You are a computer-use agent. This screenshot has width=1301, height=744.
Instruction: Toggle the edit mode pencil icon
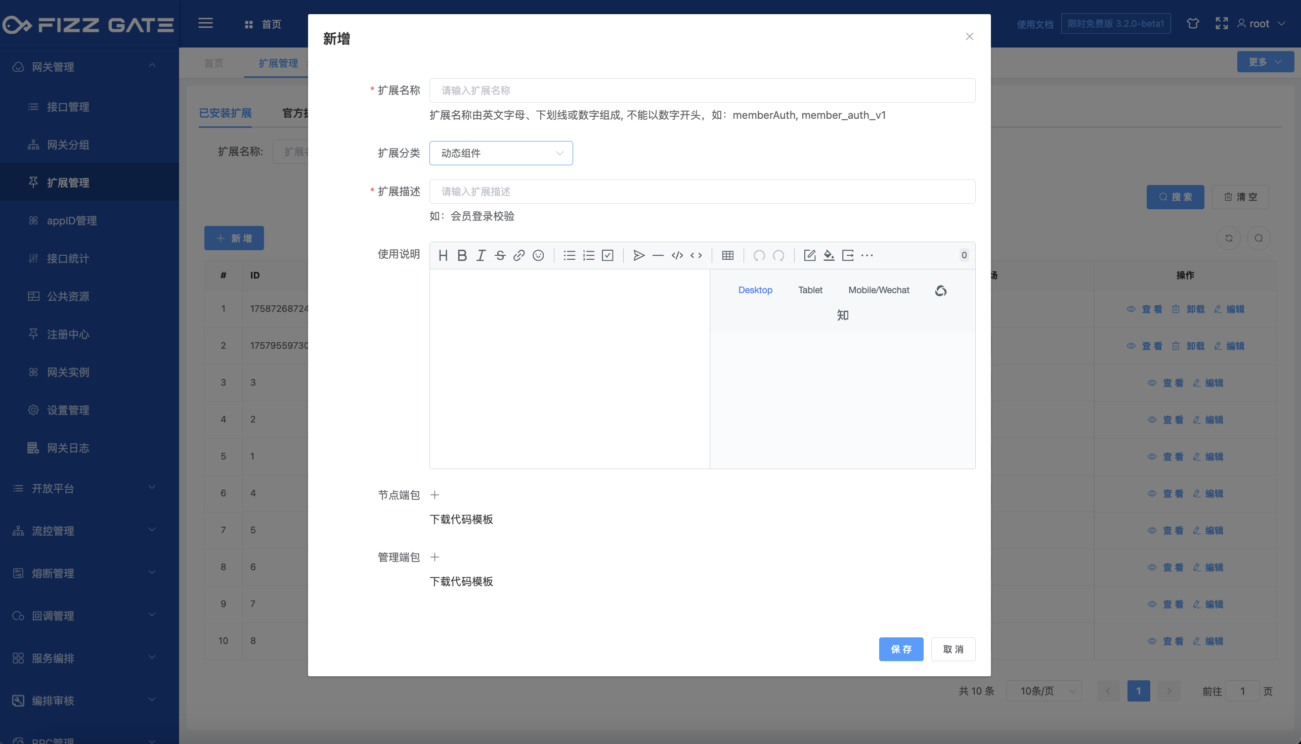pyautogui.click(x=809, y=255)
